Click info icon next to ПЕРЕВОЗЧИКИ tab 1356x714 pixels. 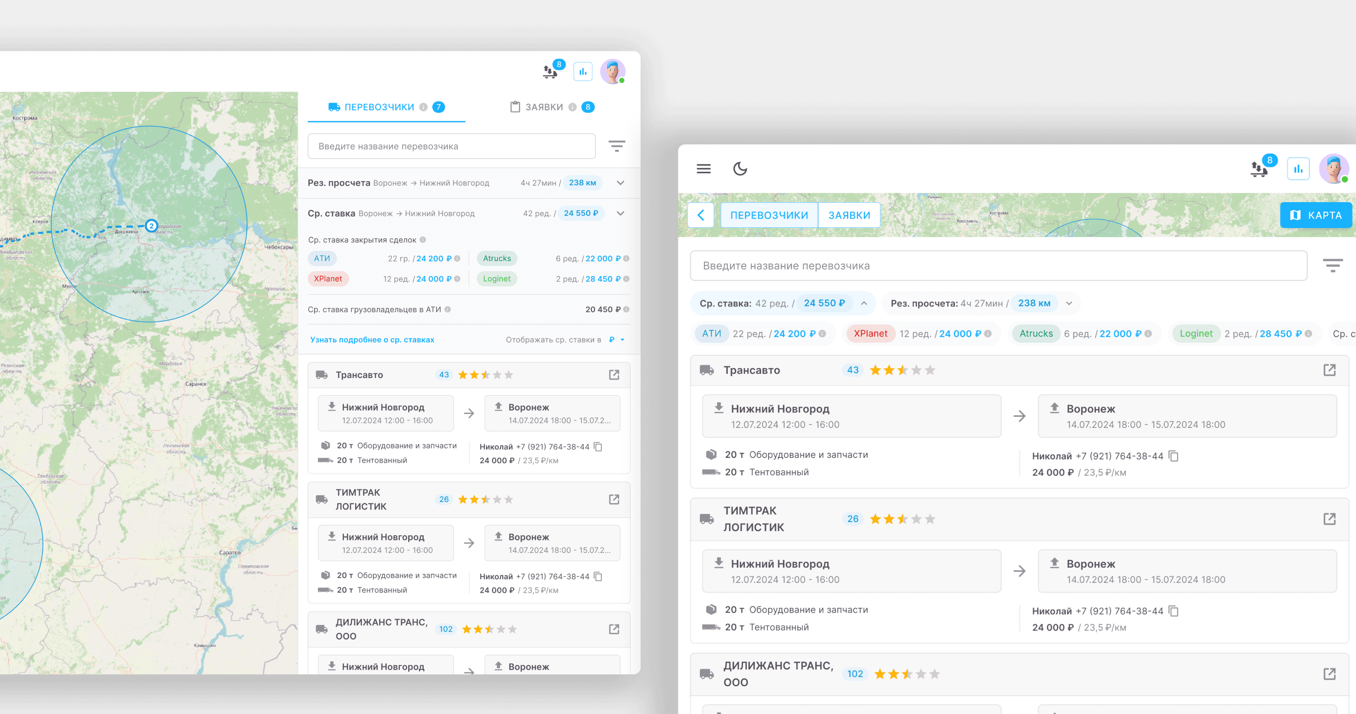tap(423, 107)
